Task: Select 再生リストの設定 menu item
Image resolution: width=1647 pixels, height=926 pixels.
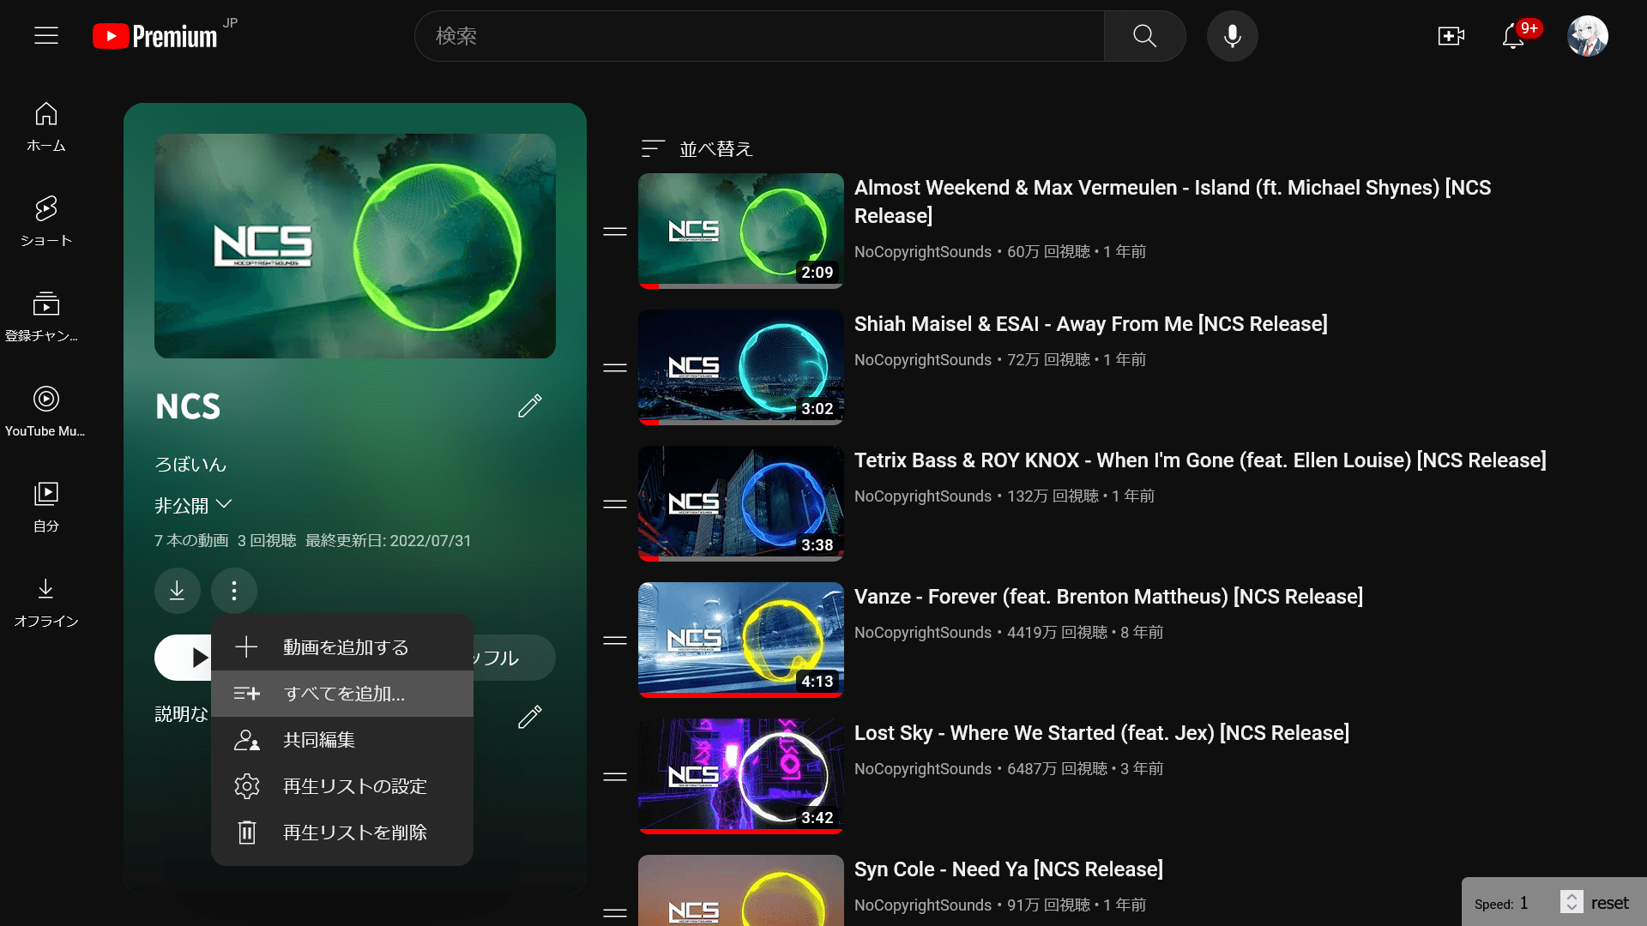Action: tap(342, 786)
